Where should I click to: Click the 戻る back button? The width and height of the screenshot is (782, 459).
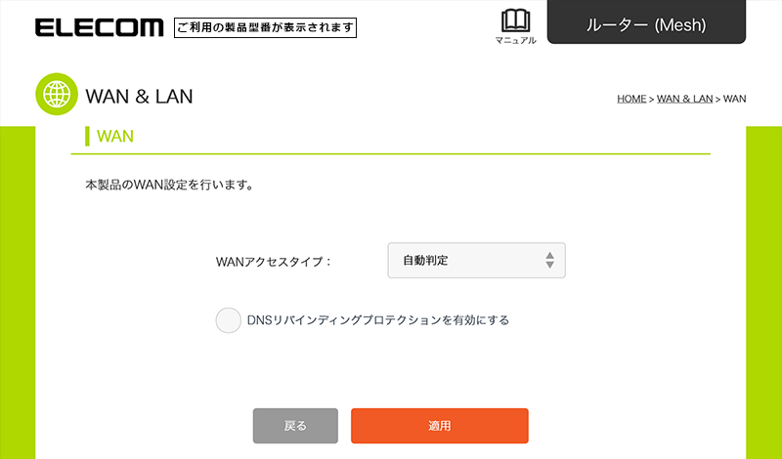point(295,426)
